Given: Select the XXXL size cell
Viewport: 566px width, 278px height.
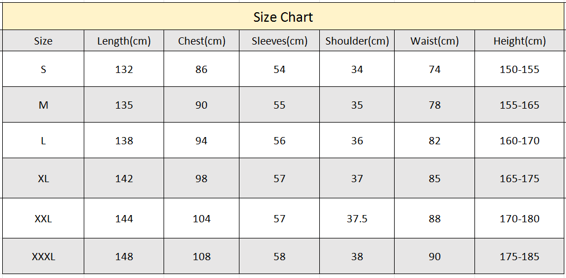Looking at the screenshot, I should click(x=44, y=256).
